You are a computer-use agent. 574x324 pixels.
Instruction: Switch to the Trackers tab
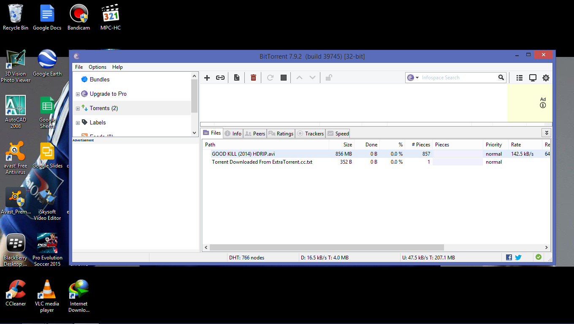click(310, 133)
